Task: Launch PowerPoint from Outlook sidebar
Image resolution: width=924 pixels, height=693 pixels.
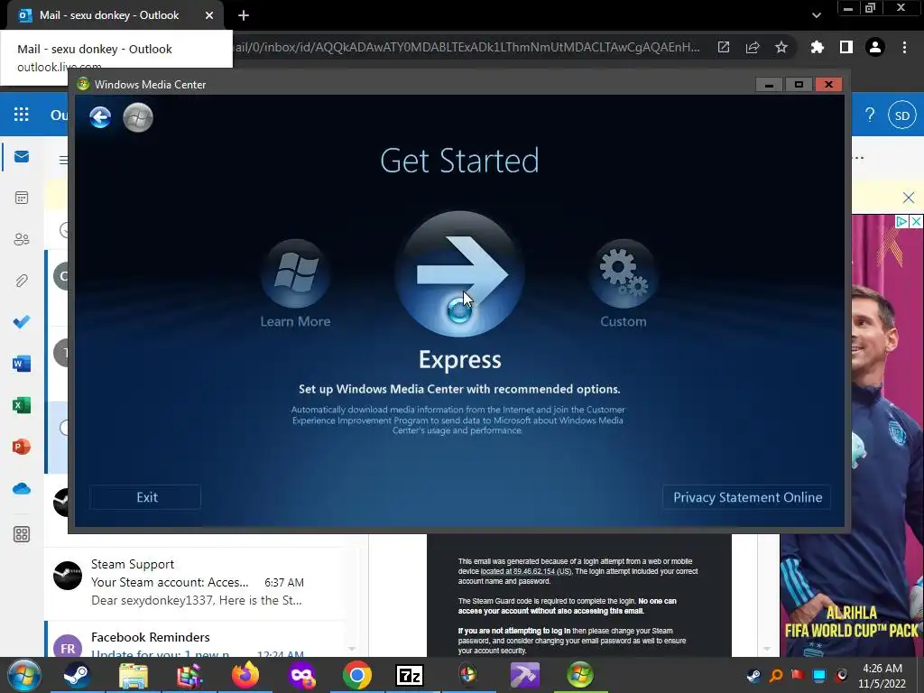Action: tap(22, 447)
